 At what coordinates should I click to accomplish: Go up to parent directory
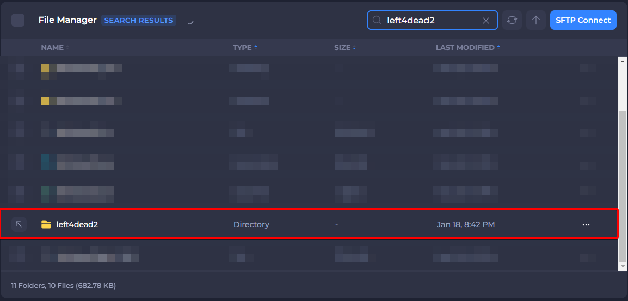pos(536,20)
